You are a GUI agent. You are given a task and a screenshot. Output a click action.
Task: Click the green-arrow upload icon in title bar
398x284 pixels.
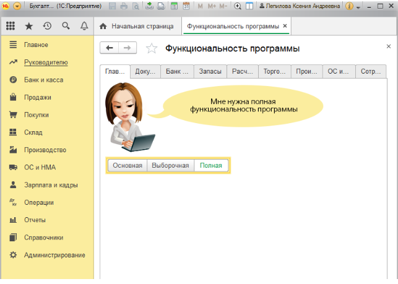[149, 6]
